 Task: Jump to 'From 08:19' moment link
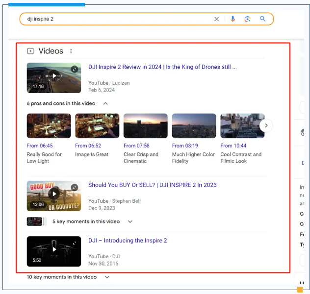(x=185, y=146)
